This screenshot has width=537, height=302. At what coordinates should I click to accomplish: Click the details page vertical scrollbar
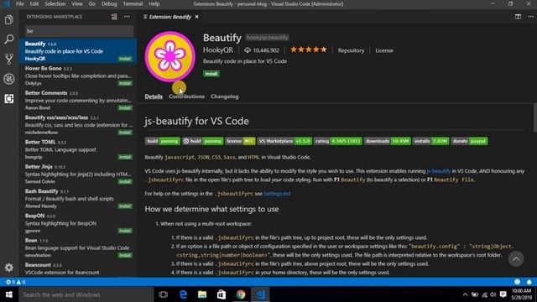coord(535,117)
